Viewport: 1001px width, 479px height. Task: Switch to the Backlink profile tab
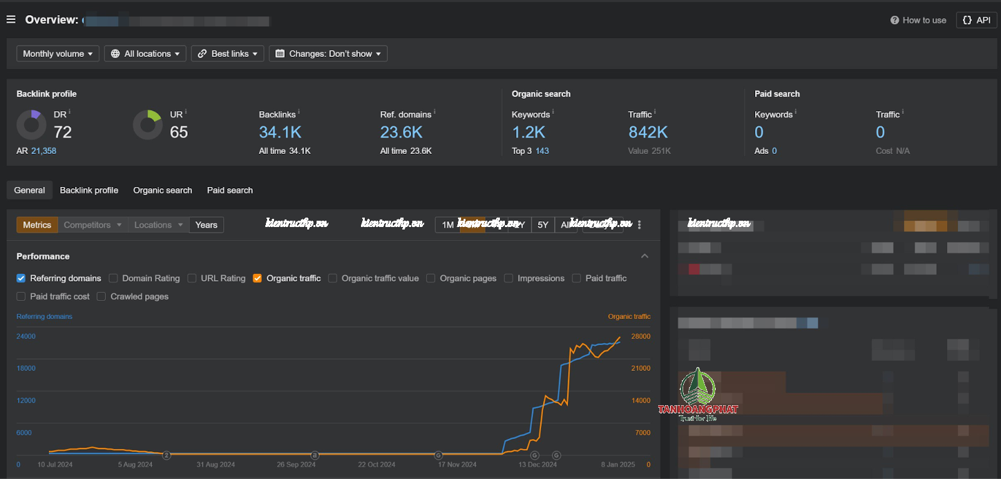89,190
